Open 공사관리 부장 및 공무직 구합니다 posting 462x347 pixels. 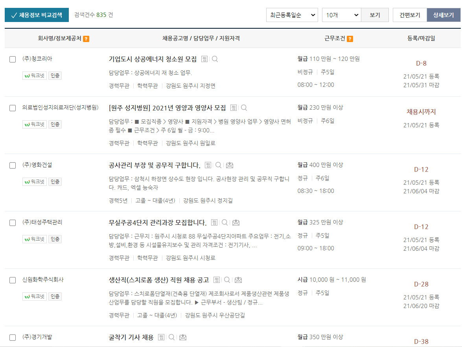pos(155,165)
